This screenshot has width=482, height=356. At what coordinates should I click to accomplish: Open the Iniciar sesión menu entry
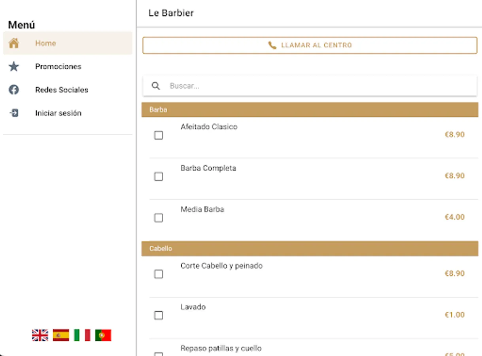click(x=58, y=113)
